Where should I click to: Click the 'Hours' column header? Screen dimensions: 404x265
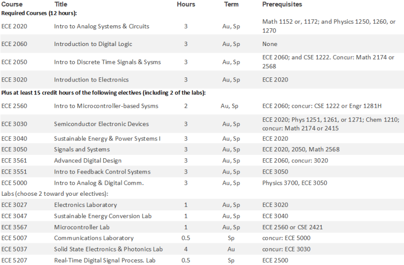pyautogui.click(x=186, y=4)
